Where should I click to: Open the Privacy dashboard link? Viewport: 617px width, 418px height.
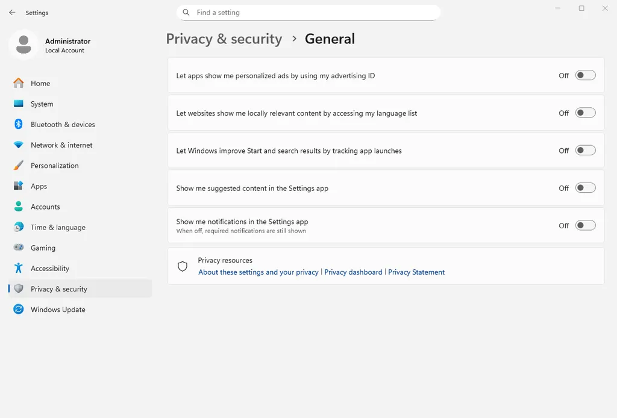coord(353,272)
